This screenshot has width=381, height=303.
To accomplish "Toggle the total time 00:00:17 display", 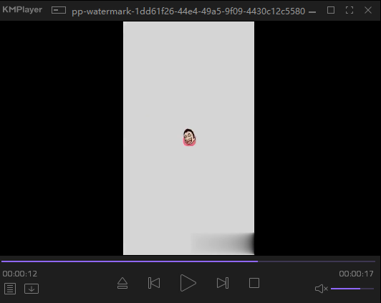I will click(356, 274).
